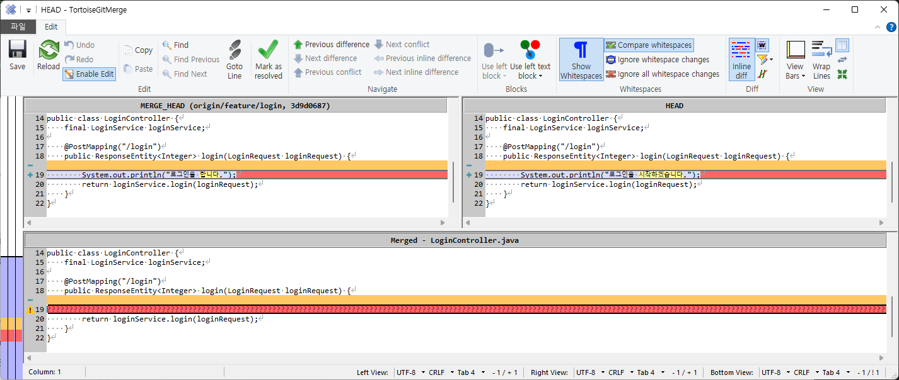This screenshot has height=380, width=899.
Task: Click the horizontal scrollbar of the MERGE_HEAD pane
Action: tap(235, 223)
